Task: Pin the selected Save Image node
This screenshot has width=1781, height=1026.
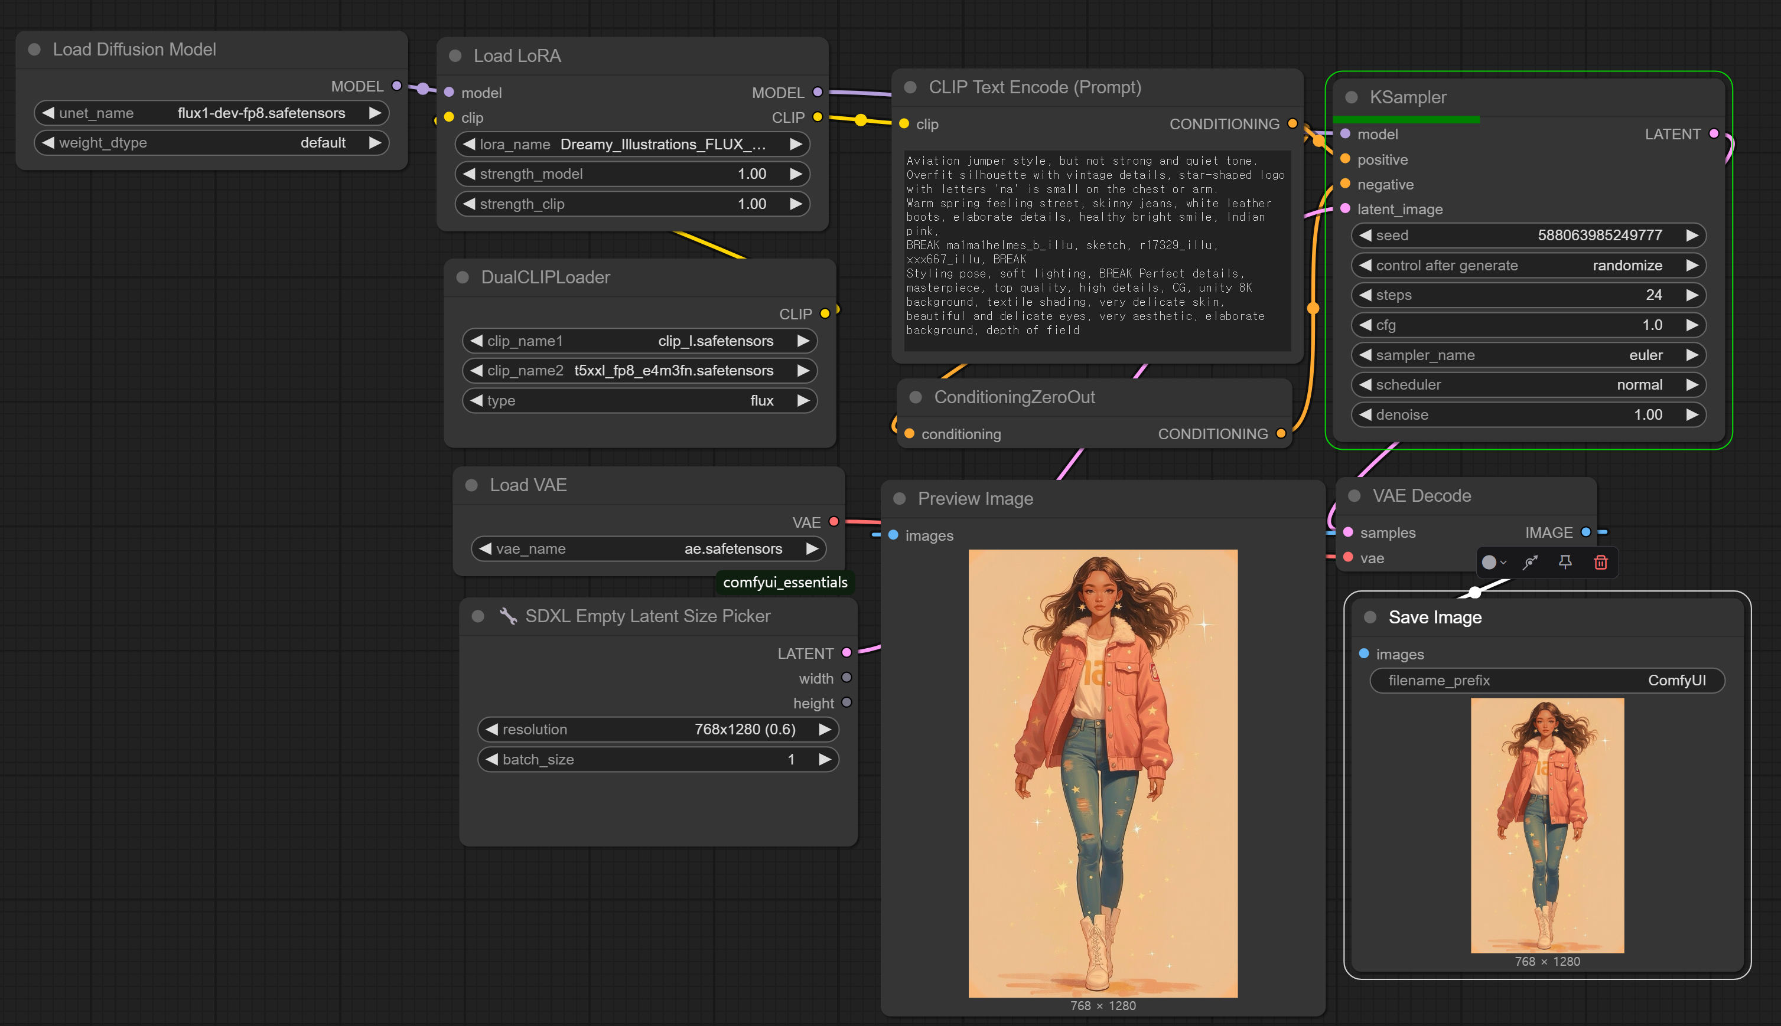Action: [x=1565, y=563]
